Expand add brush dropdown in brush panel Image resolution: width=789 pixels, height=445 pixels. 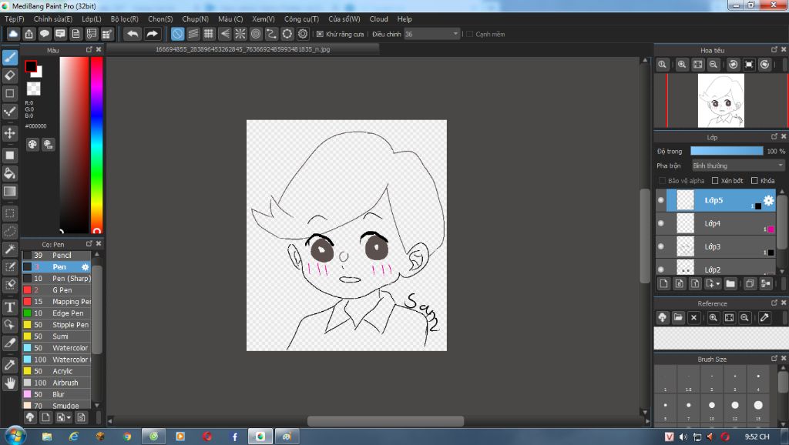pos(69,417)
